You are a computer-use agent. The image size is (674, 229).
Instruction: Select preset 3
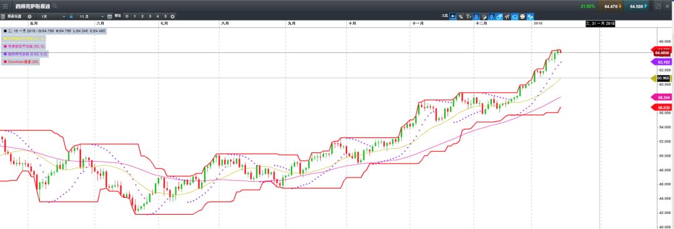tap(150, 16)
